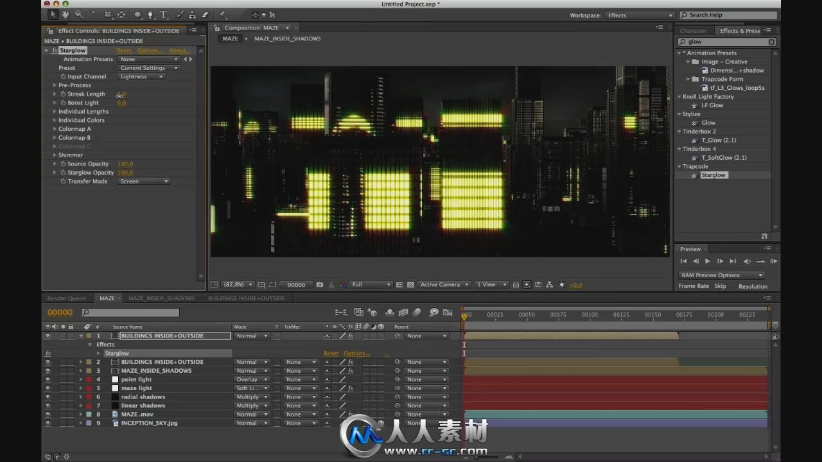Open Transfer Mode Screen dropdown
The width and height of the screenshot is (822, 462).
tap(144, 182)
